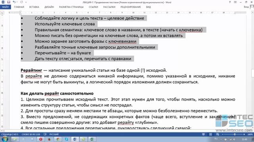Click underlined word рерайту before «глубины»
Viewport: 254px width, 142px height.
pyautogui.click(x=126, y=123)
